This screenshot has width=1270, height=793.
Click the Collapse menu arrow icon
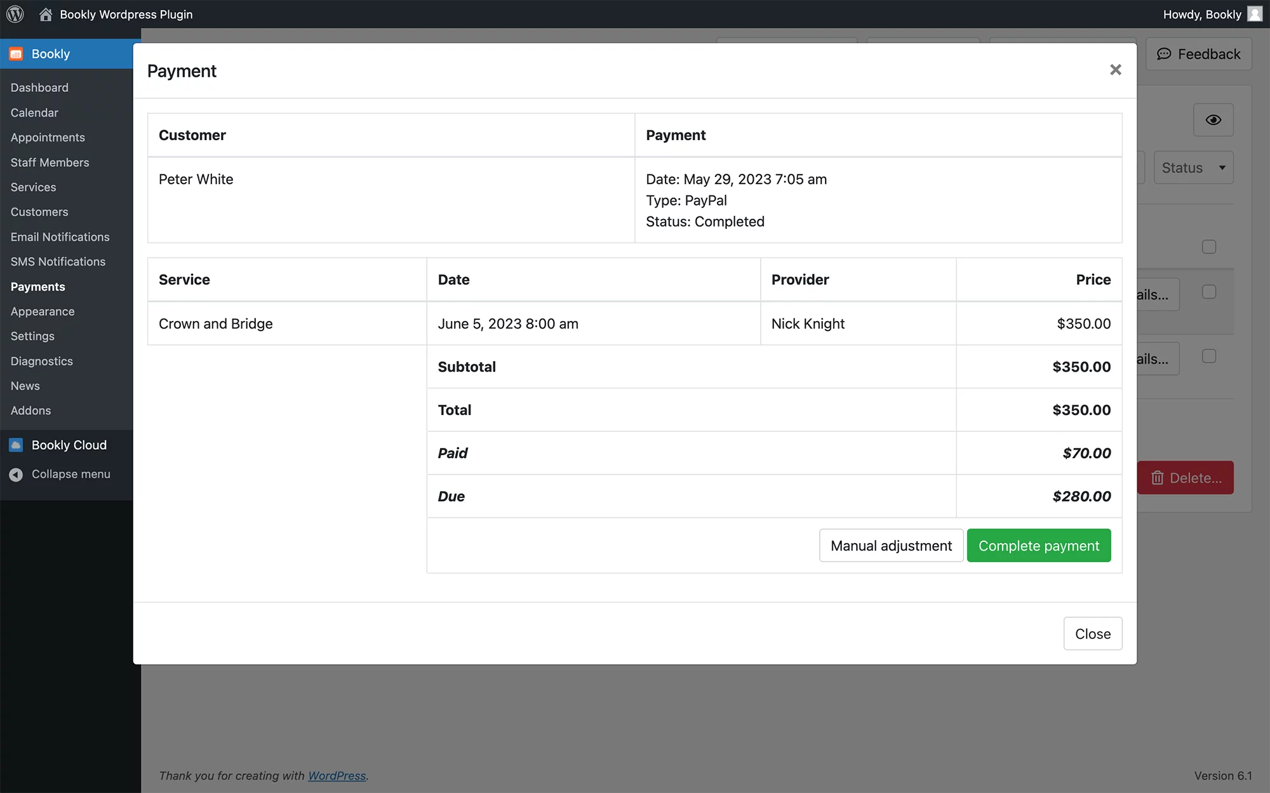coord(17,475)
